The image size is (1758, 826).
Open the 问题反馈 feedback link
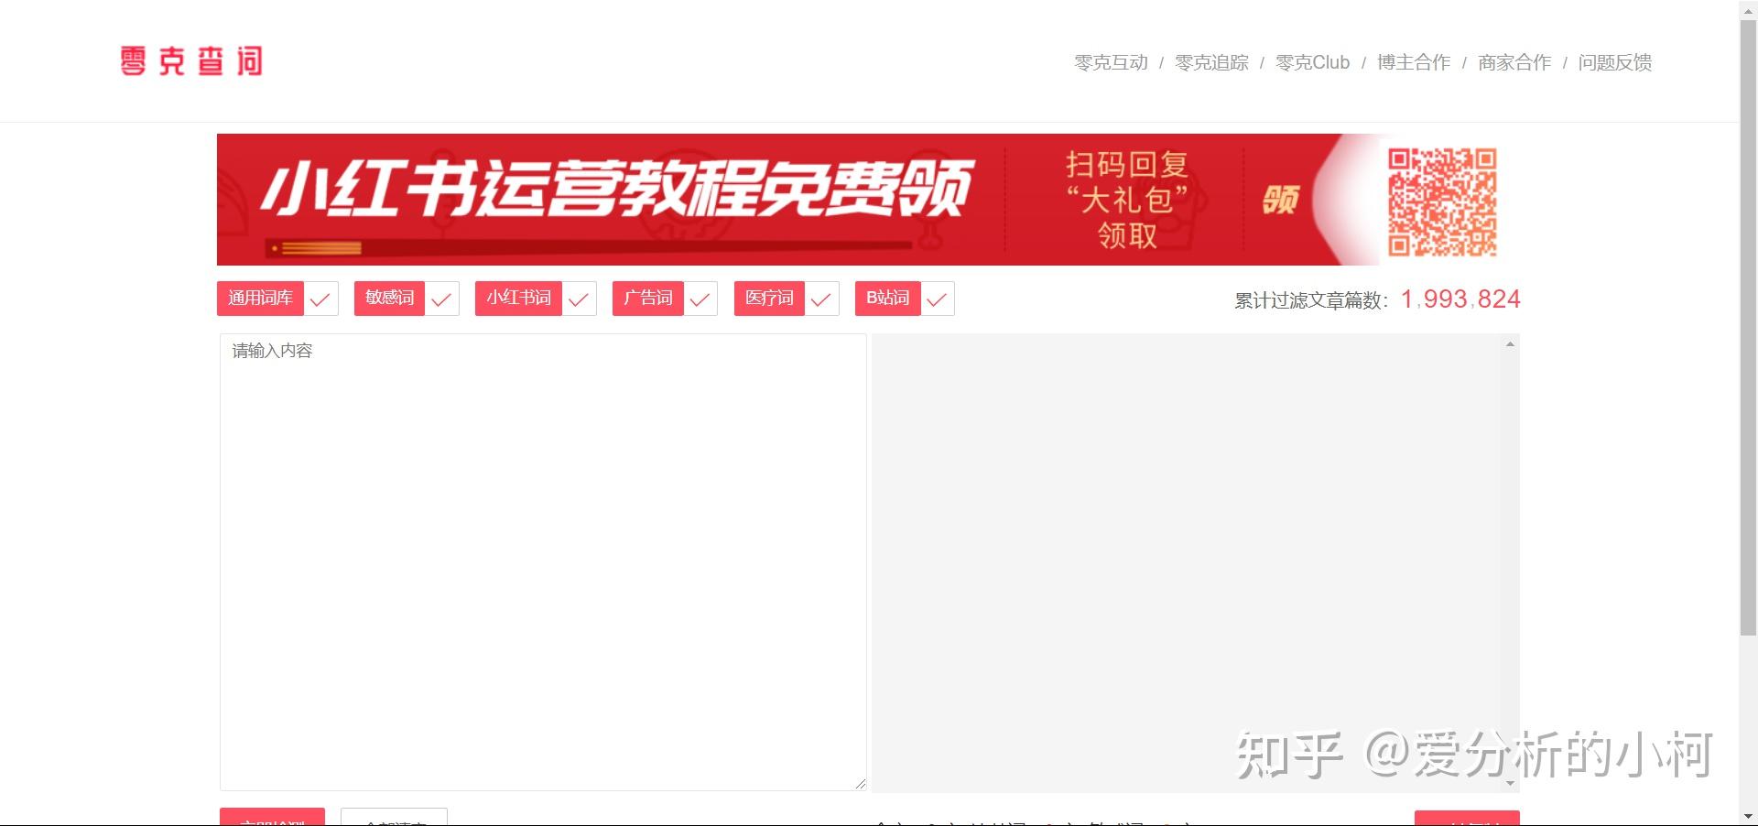coord(1615,62)
